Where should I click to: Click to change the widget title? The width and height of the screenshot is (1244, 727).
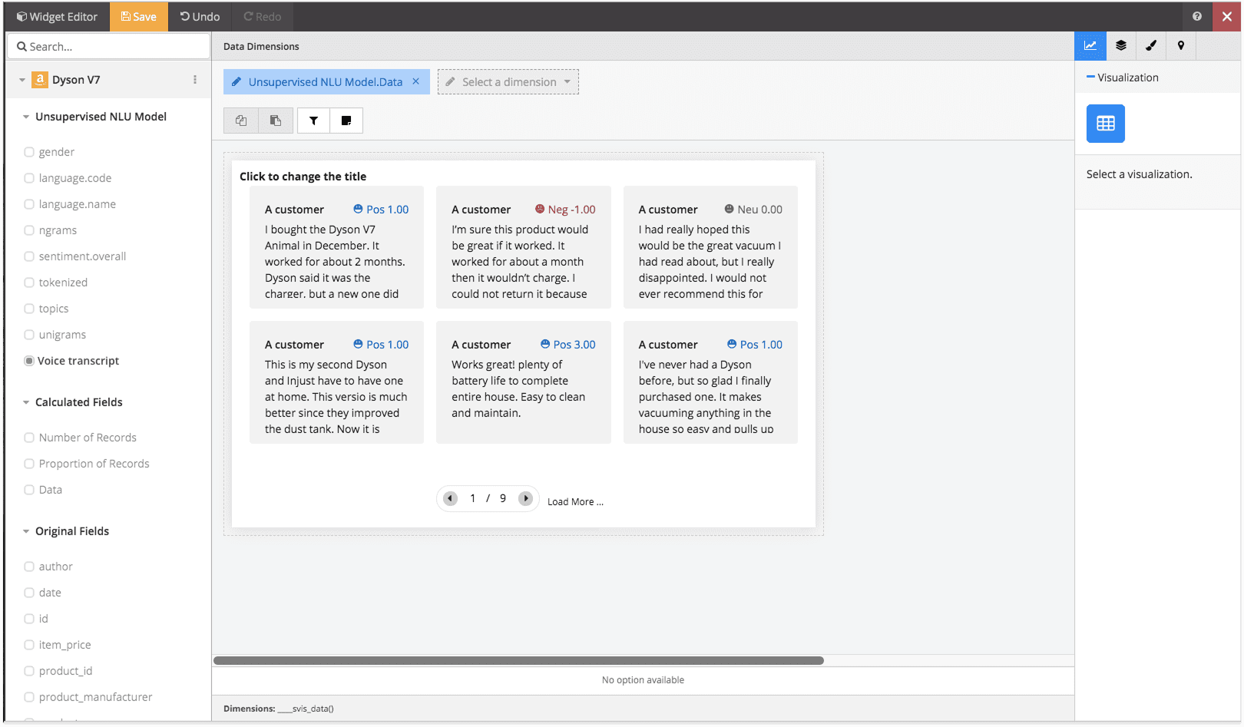303,177
